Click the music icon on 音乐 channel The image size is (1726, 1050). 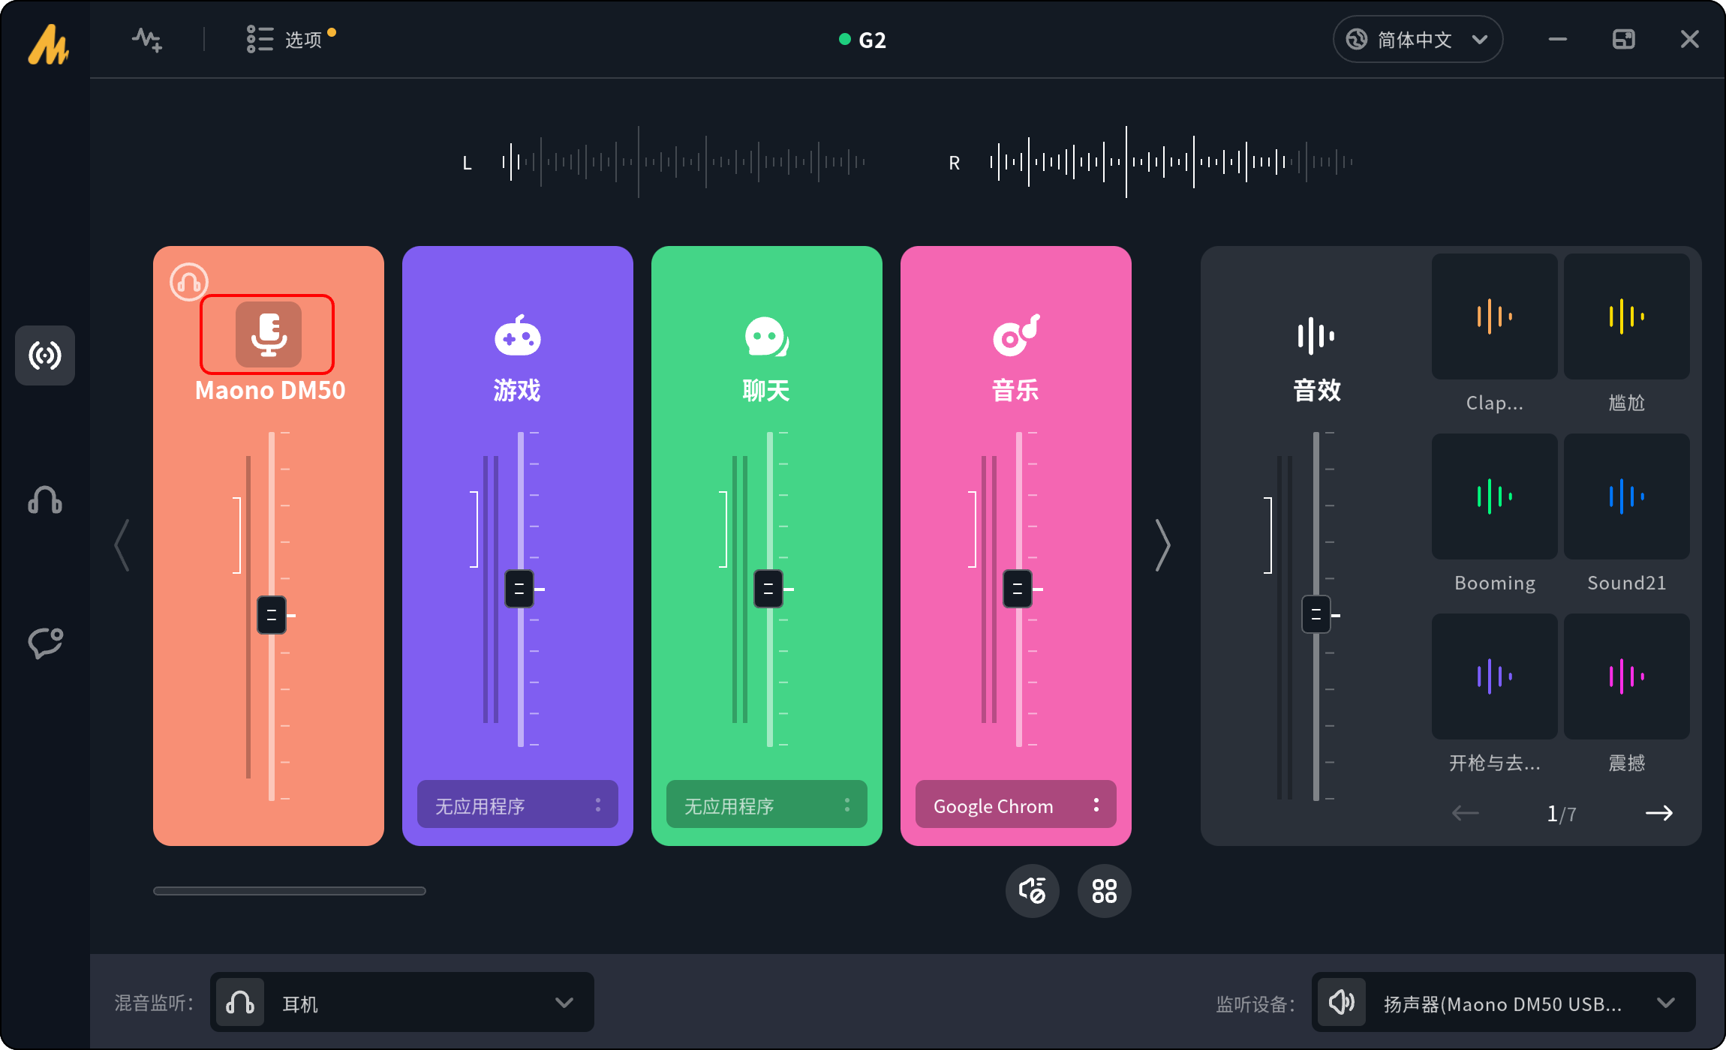(x=1015, y=335)
